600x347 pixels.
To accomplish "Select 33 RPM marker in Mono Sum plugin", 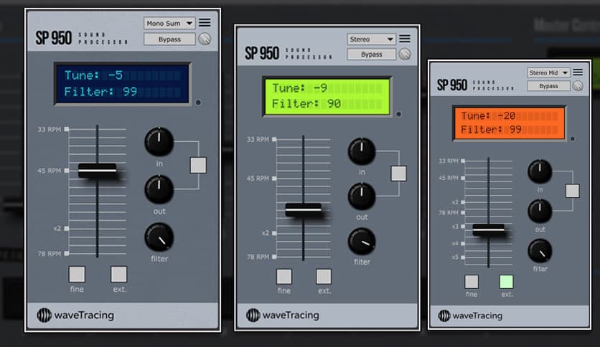I will coord(67,129).
